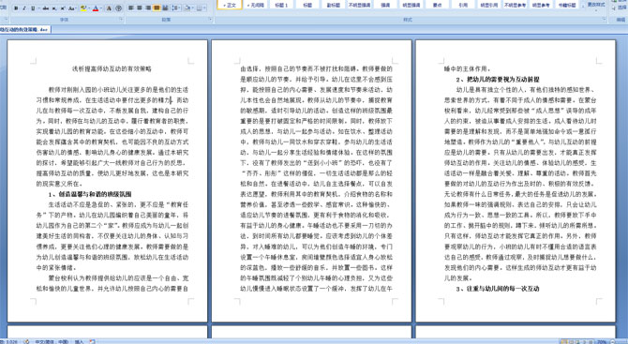
Task: Open Font dialog launcher in font group
Action: (121, 19)
